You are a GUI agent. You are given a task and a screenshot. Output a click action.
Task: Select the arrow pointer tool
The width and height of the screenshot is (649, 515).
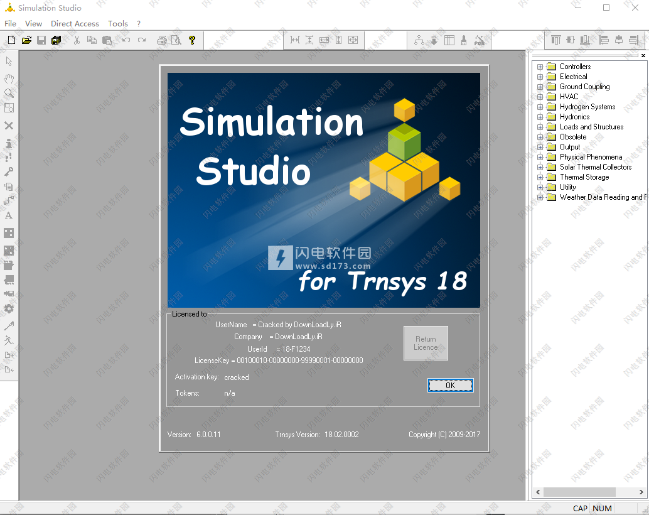[x=9, y=62]
